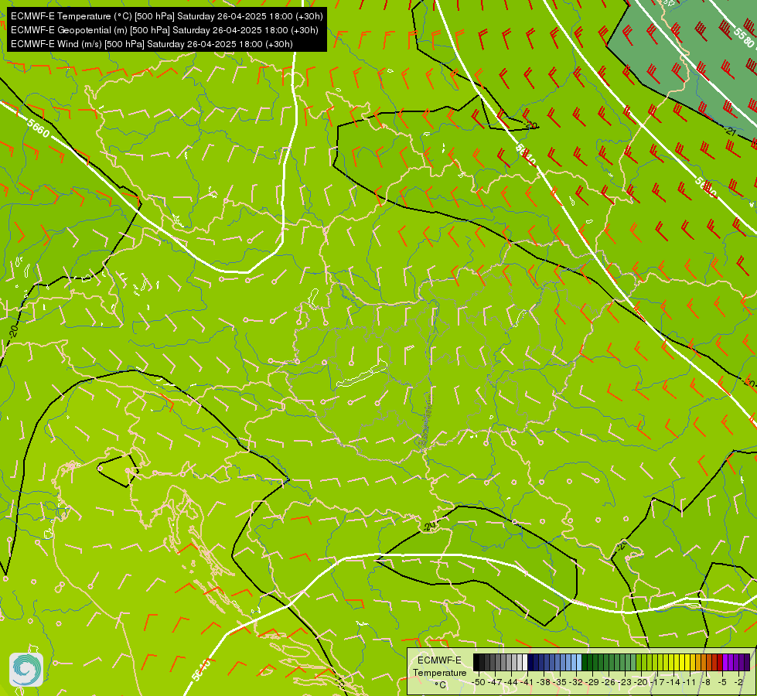Image resolution: width=757 pixels, height=696 pixels.
Task: Pick the dark navy swatch above legend tick -41
Action: [530, 662]
